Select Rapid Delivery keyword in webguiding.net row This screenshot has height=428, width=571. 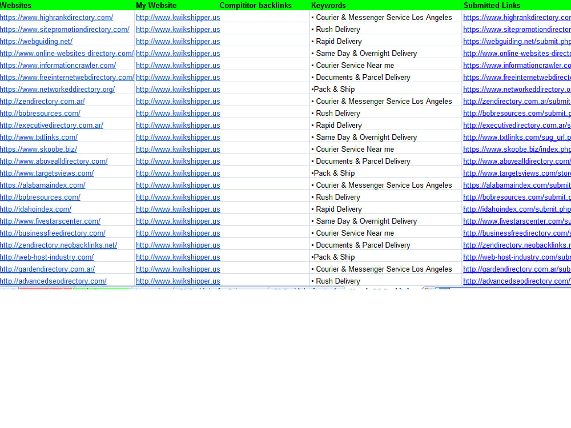(337, 42)
